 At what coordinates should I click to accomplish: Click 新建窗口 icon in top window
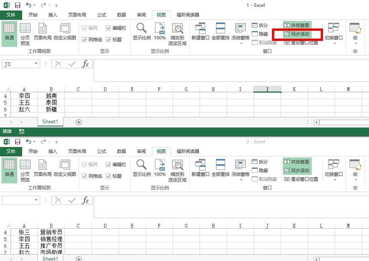201,33
